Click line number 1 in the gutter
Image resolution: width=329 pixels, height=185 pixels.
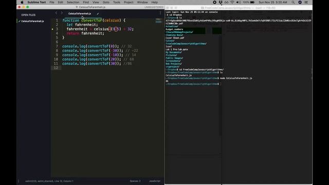coord(57,21)
